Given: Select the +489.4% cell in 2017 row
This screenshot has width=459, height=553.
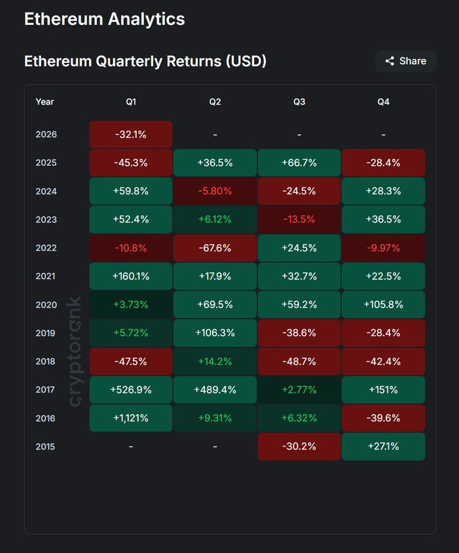Looking at the screenshot, I should point(215,389).
